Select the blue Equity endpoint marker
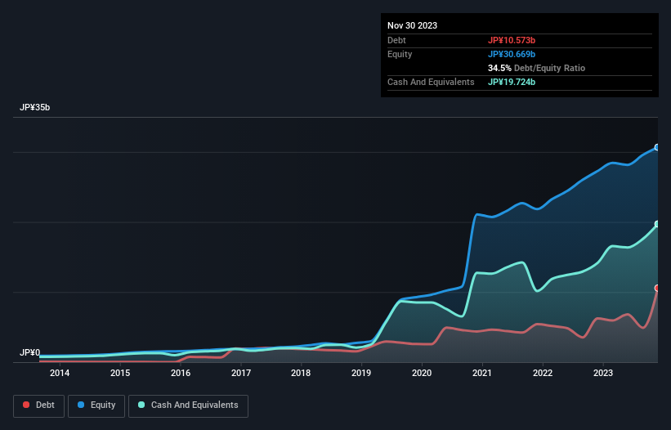 657,147
